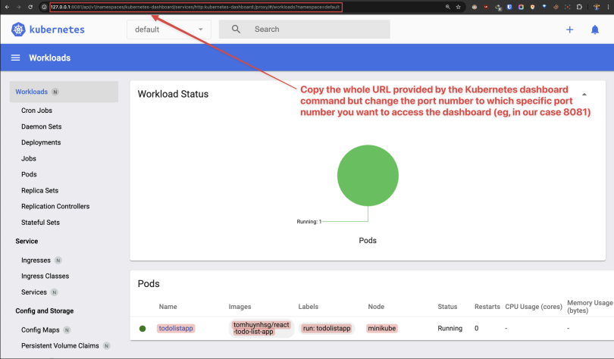Open the Extensions puzzle piece menu
The image size is (614, 359).
(579, 7)
